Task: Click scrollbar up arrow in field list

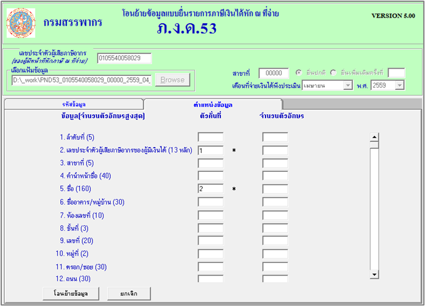Action: 374,137
